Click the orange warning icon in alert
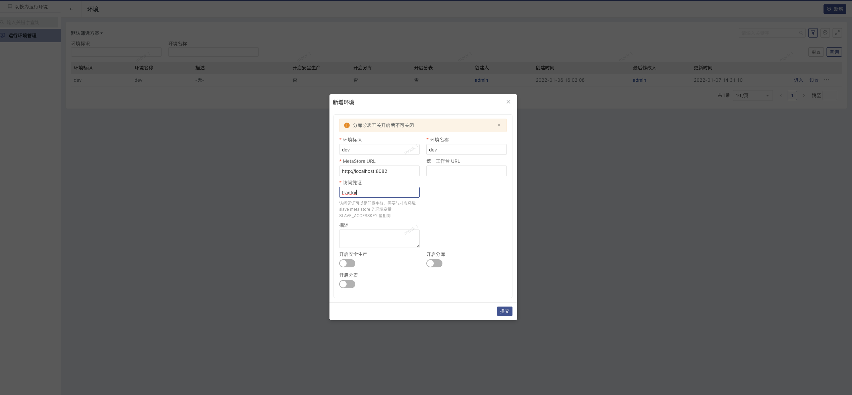Viewport: 852px width, 395px height. (347, 125)
